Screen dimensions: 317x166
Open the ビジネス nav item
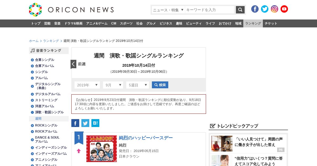(166, 23)
